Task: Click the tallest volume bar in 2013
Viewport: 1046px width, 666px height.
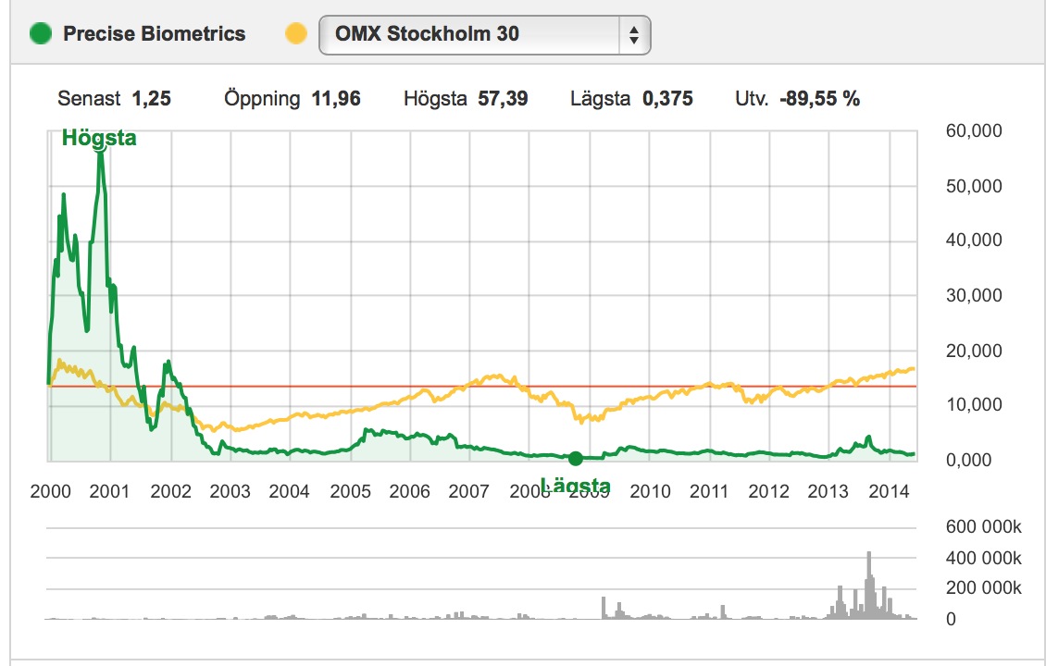Action: (869, 585)
